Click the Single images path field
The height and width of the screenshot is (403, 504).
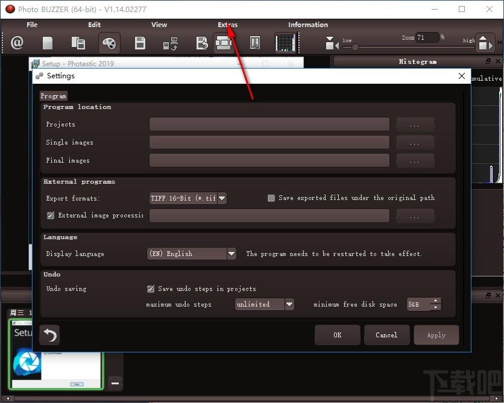point(269,142)
